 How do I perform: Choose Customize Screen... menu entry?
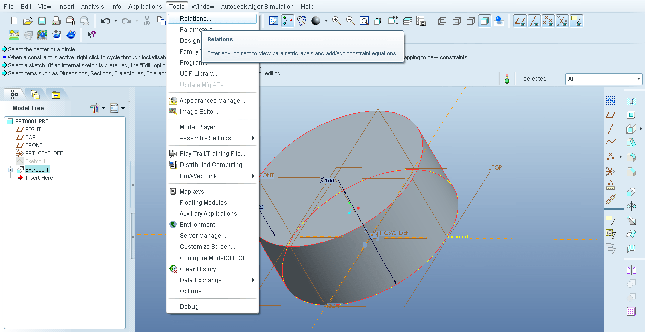coord(212,247)
